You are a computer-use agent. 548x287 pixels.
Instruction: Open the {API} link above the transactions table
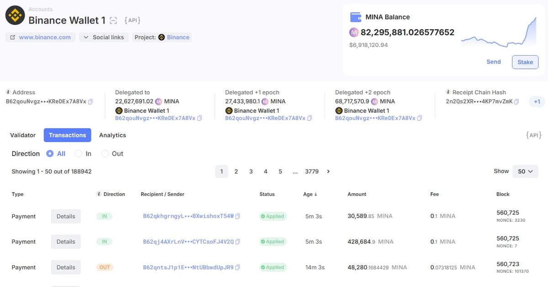pyautogui.click(x=534, y=135)
